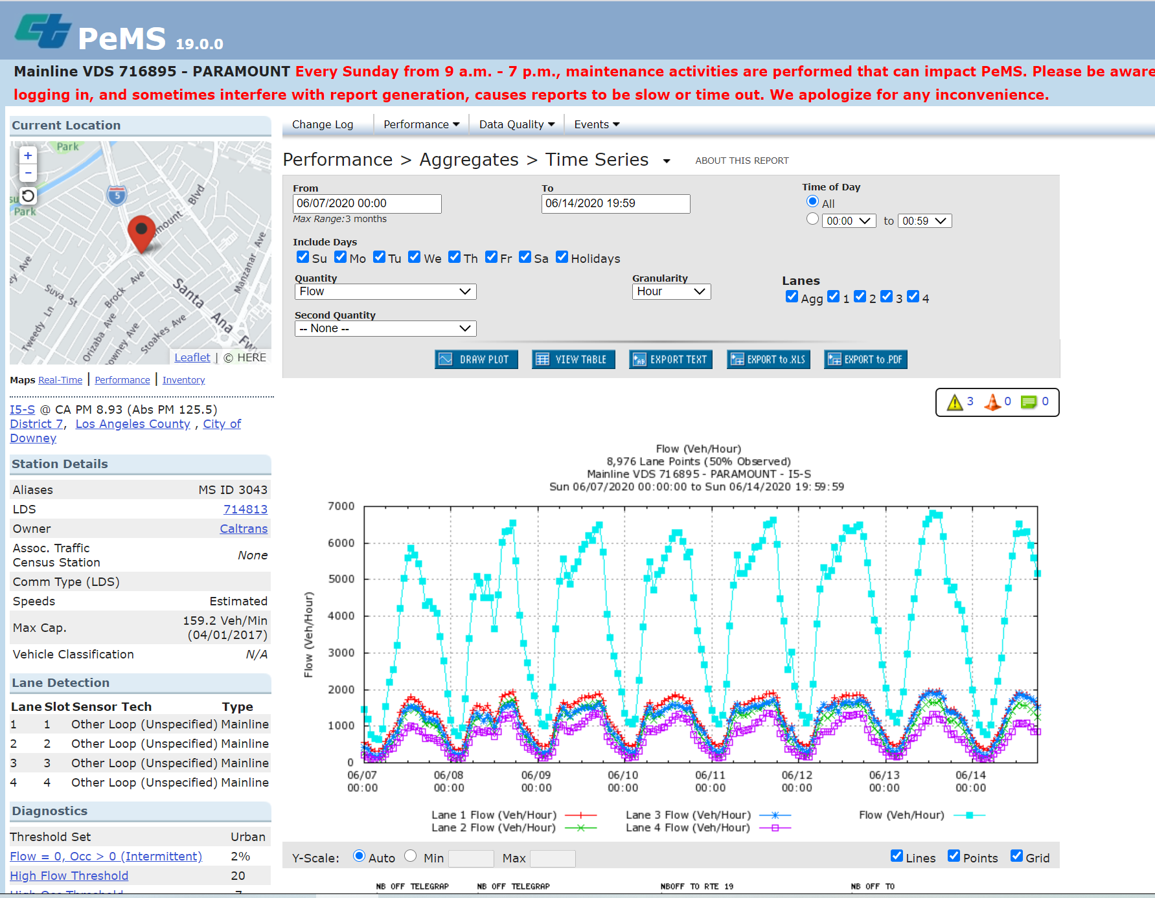This screenshot has width=1155, height=898.
Task: Select the All time of day radio
Action: click(812, 201)
